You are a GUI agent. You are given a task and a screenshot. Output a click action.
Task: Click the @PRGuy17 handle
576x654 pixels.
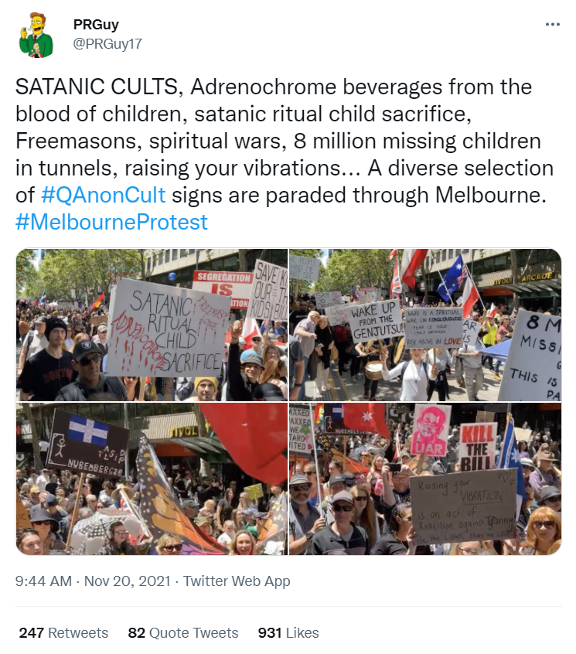tap(107, 44)
